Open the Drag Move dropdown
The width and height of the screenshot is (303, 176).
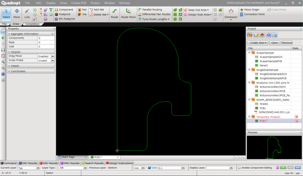[52, 56]
